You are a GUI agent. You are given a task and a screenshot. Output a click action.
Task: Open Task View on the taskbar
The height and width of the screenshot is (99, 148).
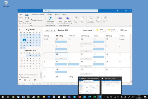(8, 97)
